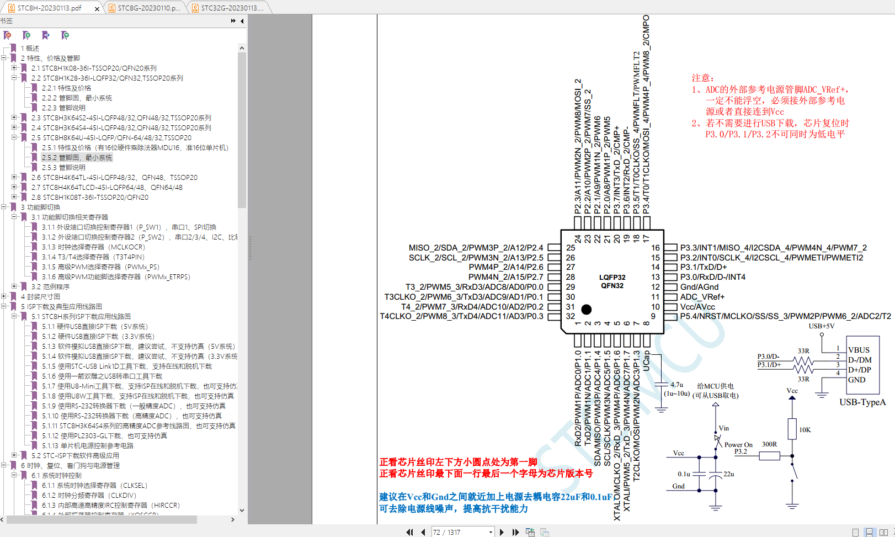This screenshot has height=537, width=895.
Task: Switch to single page view
Action: pyautogui.click(x=855, y=532)
